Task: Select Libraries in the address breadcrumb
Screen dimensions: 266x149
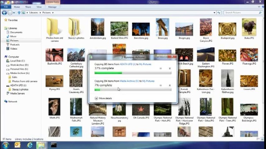Action: click(x=34, y=13)
